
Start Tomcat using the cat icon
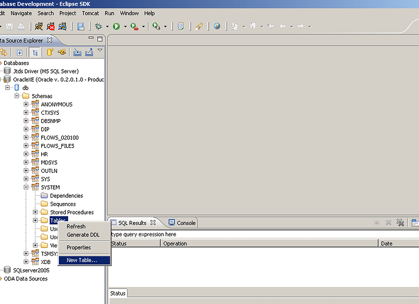(39, 26)
